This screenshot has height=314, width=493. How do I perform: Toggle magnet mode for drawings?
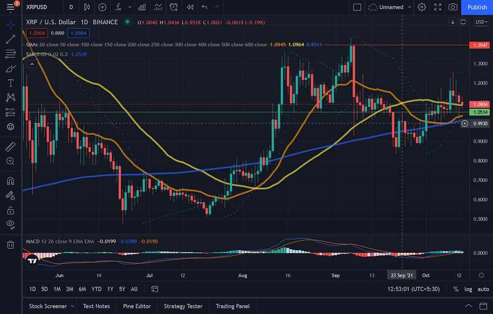coord(10,181)
